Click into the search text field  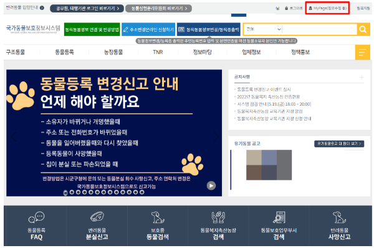click(320, 29)
